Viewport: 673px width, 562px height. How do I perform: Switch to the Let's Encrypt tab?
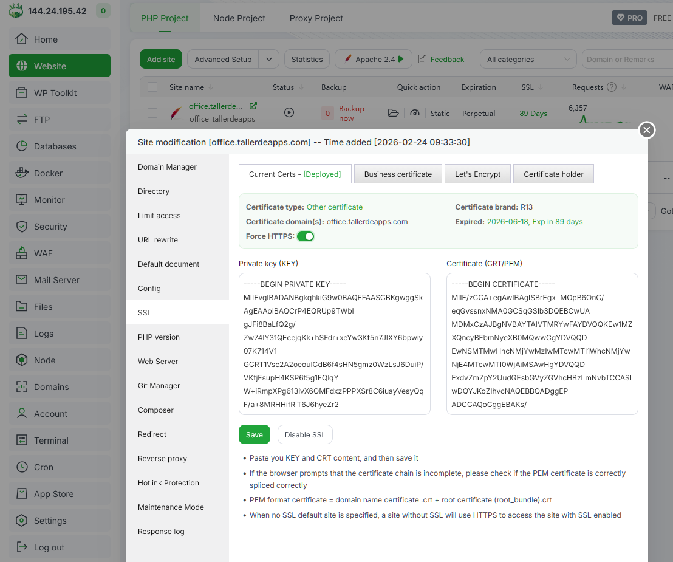tap(477, 174)
